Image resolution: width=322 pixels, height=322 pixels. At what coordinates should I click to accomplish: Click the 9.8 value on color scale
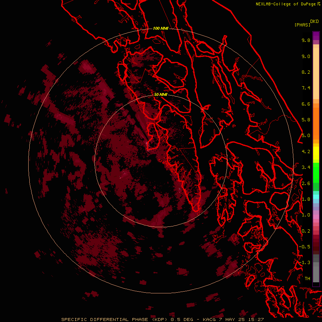point(306,40)
